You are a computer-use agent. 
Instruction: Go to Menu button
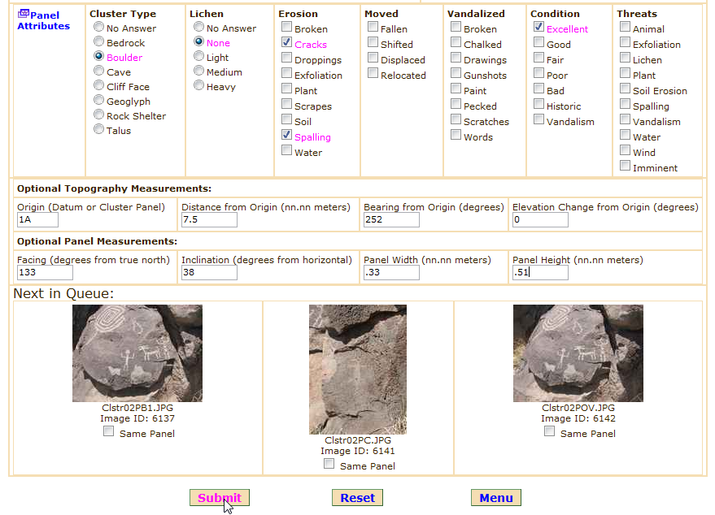495,498
